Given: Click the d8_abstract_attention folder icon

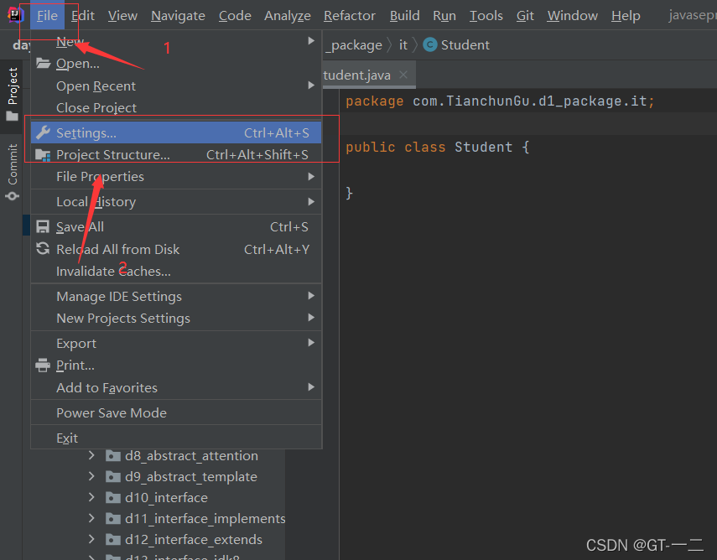Looking at the screenshot, I should [113, 456].
